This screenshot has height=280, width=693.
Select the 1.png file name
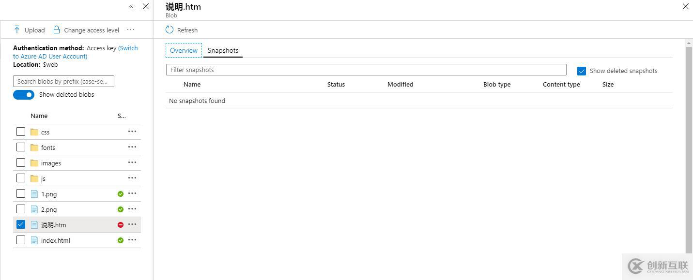tap(49, 194)
